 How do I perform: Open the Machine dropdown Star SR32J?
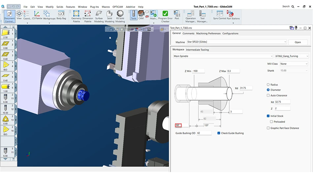[236, 42]
